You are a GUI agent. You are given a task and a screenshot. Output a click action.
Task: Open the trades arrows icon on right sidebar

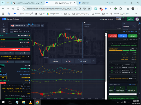pos(139,24)
